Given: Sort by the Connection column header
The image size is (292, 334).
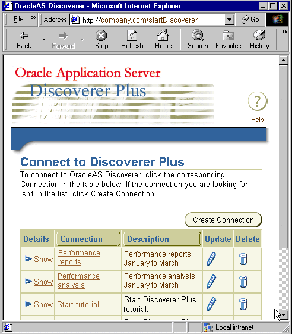Looking at the screenshot, I should click(x=88, y=239).
